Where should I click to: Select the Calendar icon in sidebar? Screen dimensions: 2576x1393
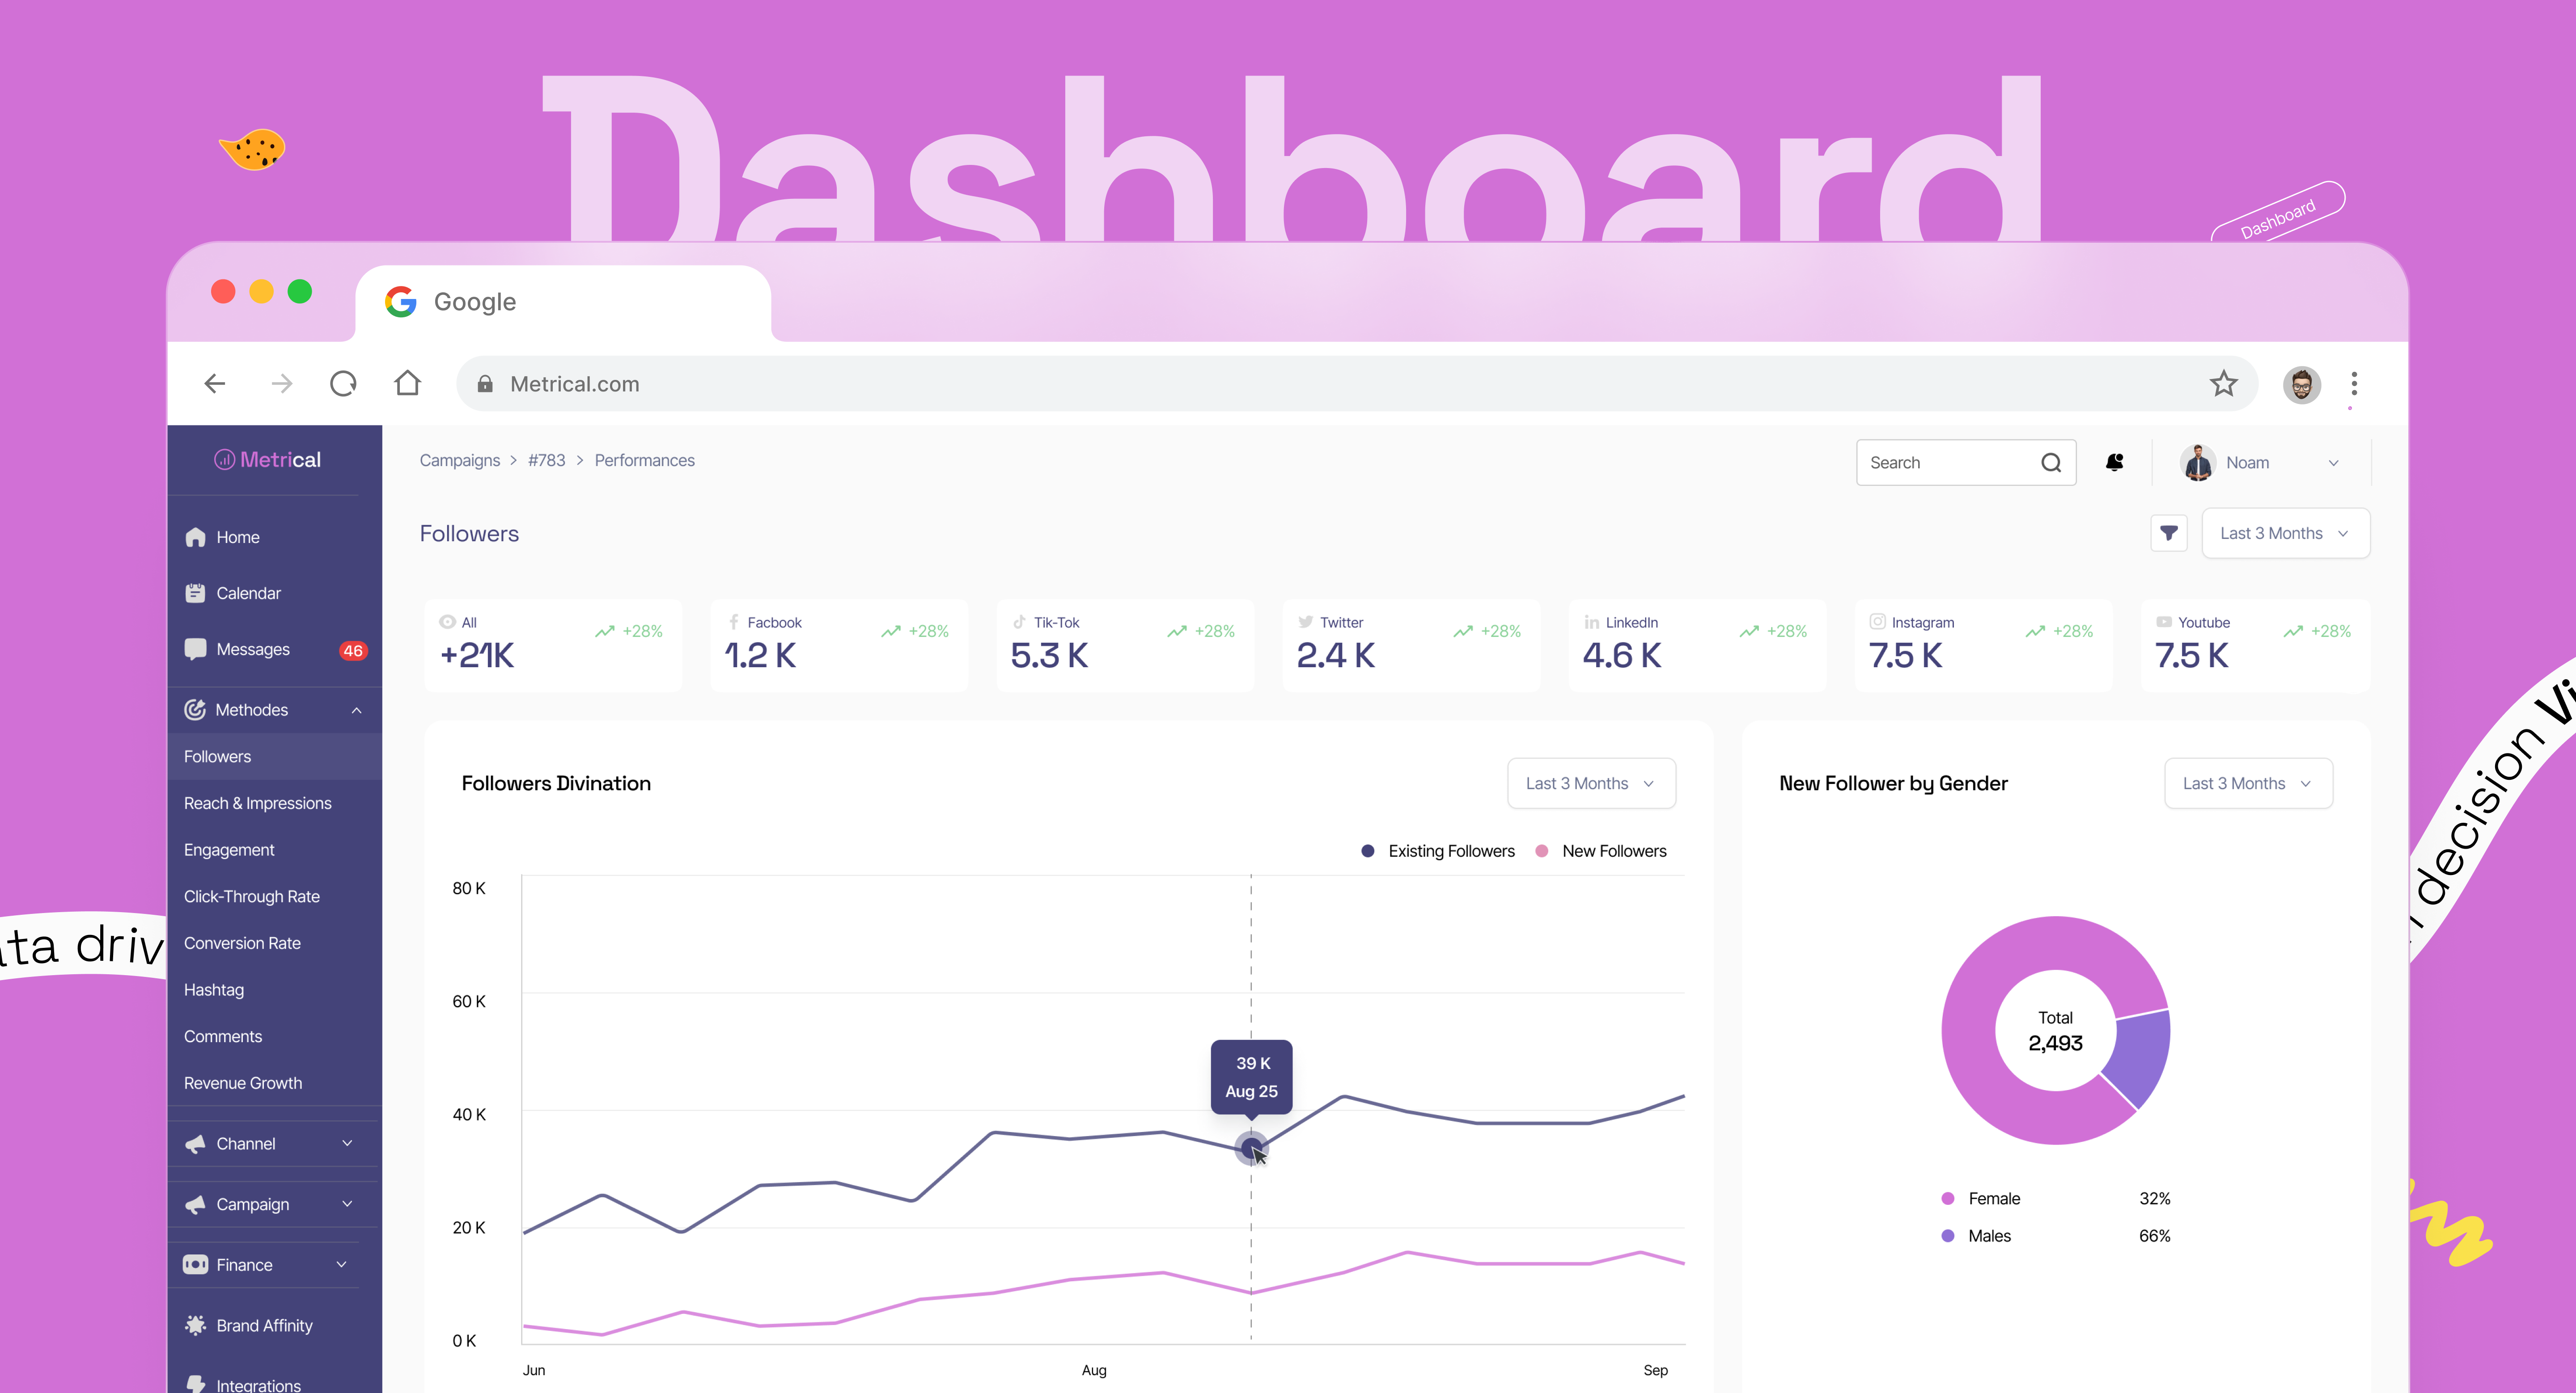point(196,593)
